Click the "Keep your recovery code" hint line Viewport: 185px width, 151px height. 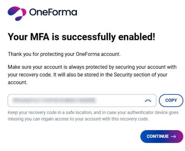[x=93, y=112]
